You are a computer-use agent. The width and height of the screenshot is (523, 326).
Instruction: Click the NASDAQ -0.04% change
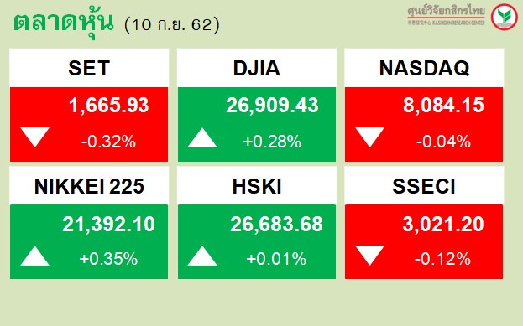pyautogui.click(x=443, y=142)
